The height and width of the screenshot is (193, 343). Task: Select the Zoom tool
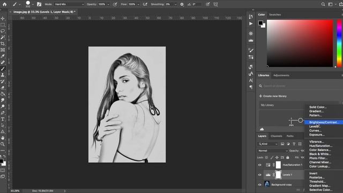tap(3, 144)
